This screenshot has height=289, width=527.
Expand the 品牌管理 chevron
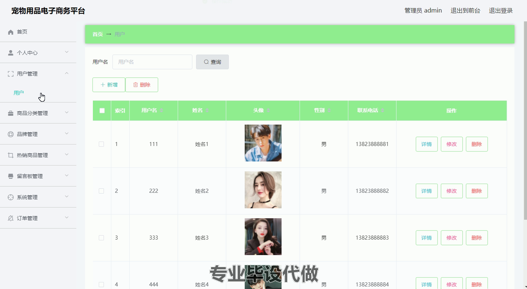coord(67,134)
